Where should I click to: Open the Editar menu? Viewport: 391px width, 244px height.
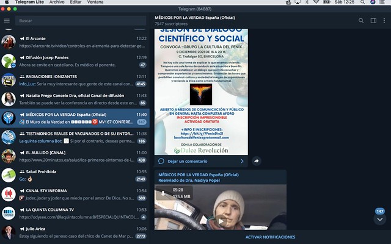coord(76,2)
